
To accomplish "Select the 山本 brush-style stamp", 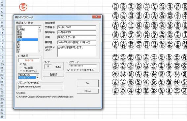I will click(139, 91).
